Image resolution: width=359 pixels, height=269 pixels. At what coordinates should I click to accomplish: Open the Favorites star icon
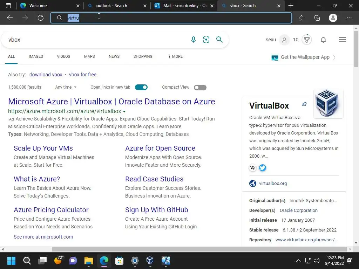click(302, 18)
